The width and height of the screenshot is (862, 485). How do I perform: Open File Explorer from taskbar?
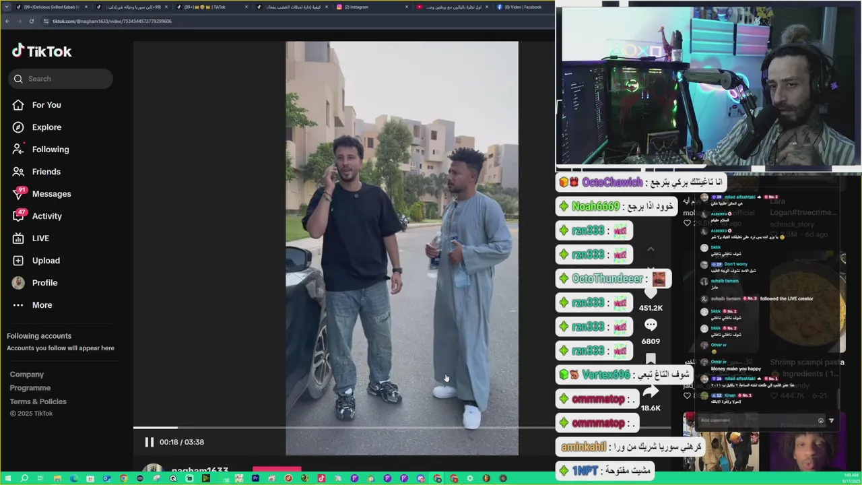pyautogui.click(x=57, y=478)
